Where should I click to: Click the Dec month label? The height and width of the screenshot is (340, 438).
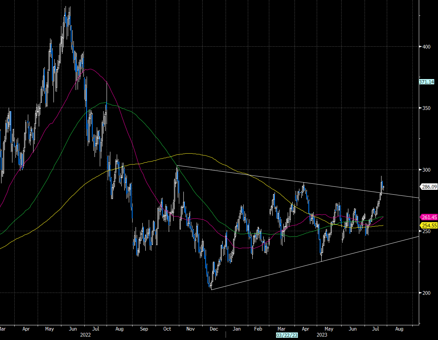tap(214, 329)
